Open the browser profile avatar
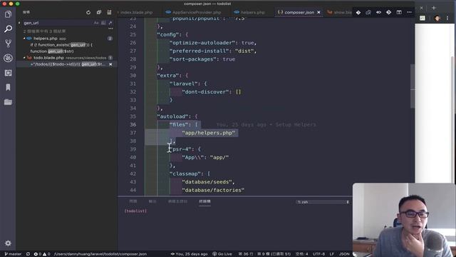 click(x=437, y=18)
